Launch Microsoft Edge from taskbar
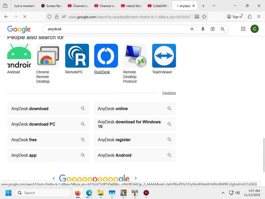 [89, 193]
